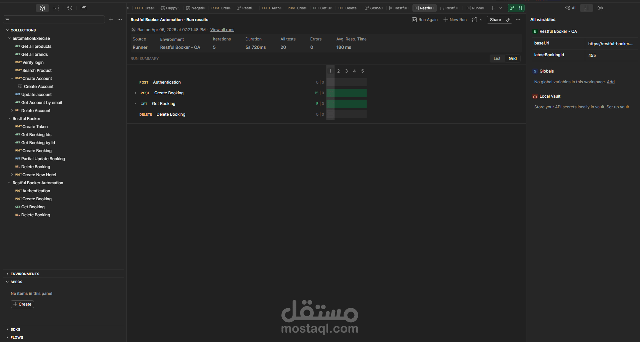Switch run summary to Grid view
This screenshot has width=640, height=342.
[x=513, y=59]
